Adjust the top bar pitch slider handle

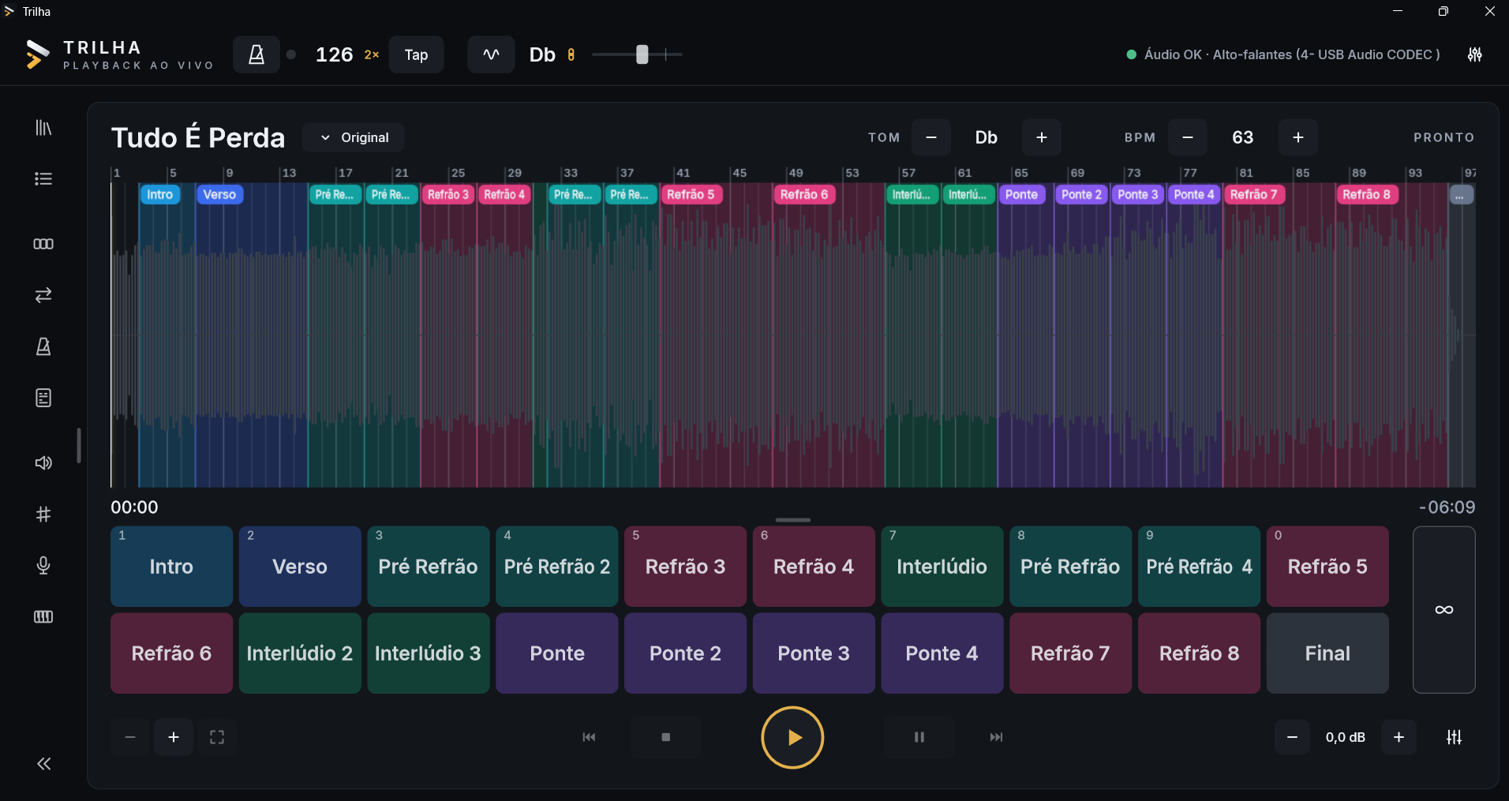[x=642, y=54]
